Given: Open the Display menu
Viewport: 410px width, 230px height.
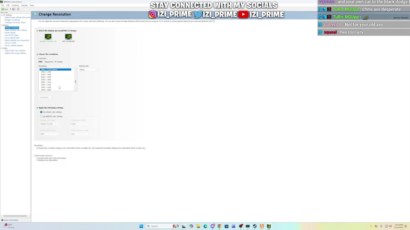Looking at the screenshot, I should click(x=24, y=5).
